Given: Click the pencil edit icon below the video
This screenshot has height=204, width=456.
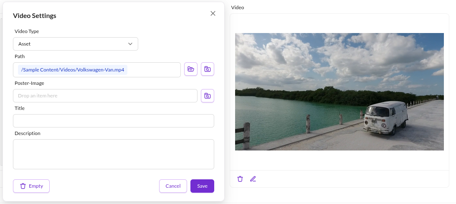Looking at the screenshot, I should pos(253,178).
